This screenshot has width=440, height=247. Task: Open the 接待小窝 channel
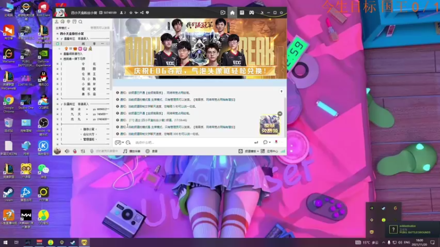point(89,130)
